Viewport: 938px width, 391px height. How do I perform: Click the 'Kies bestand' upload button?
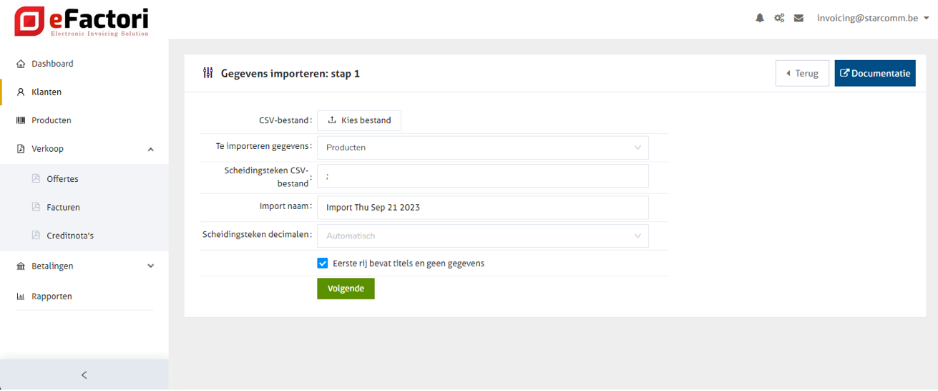pyautogui.click(x=359, y=120)
